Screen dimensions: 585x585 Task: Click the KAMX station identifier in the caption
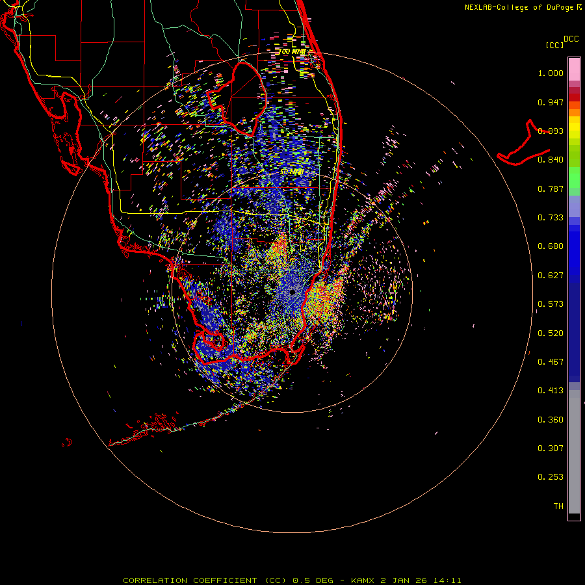pos(363,580)
